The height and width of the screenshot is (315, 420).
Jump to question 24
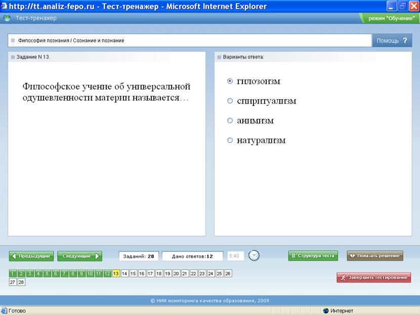point(211,274)
